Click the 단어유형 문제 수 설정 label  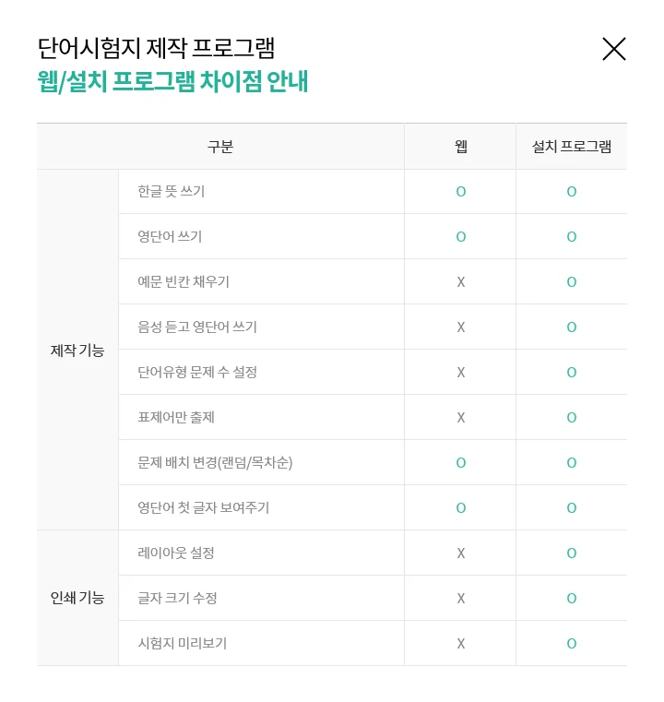[197, 373]
